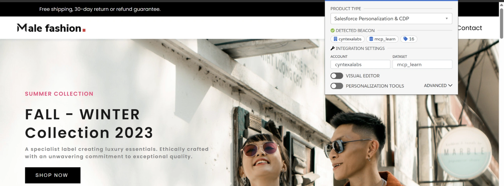Click the tag chip showing 16
The height and width of the screenshot is (186, 504).
pyautogui.click(x=409, y=39)
